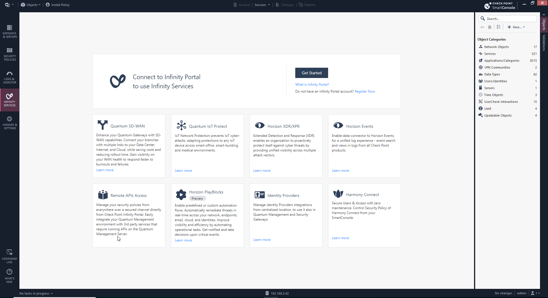Click Learn more under Horizon Events

click(340, 171)
